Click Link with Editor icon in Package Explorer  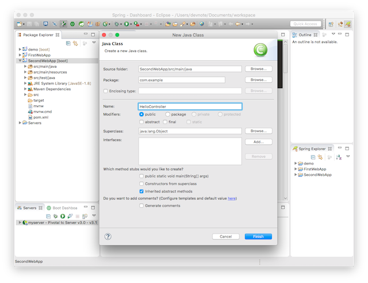(x=75, y=44)
